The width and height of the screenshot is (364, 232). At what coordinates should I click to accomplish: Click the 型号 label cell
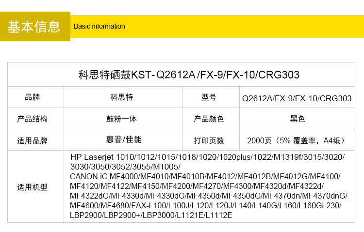point(209,97)
